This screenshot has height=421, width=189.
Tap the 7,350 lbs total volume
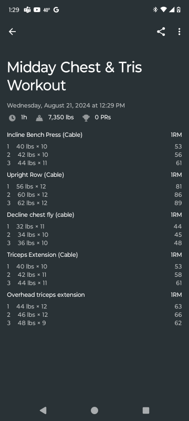61,117
